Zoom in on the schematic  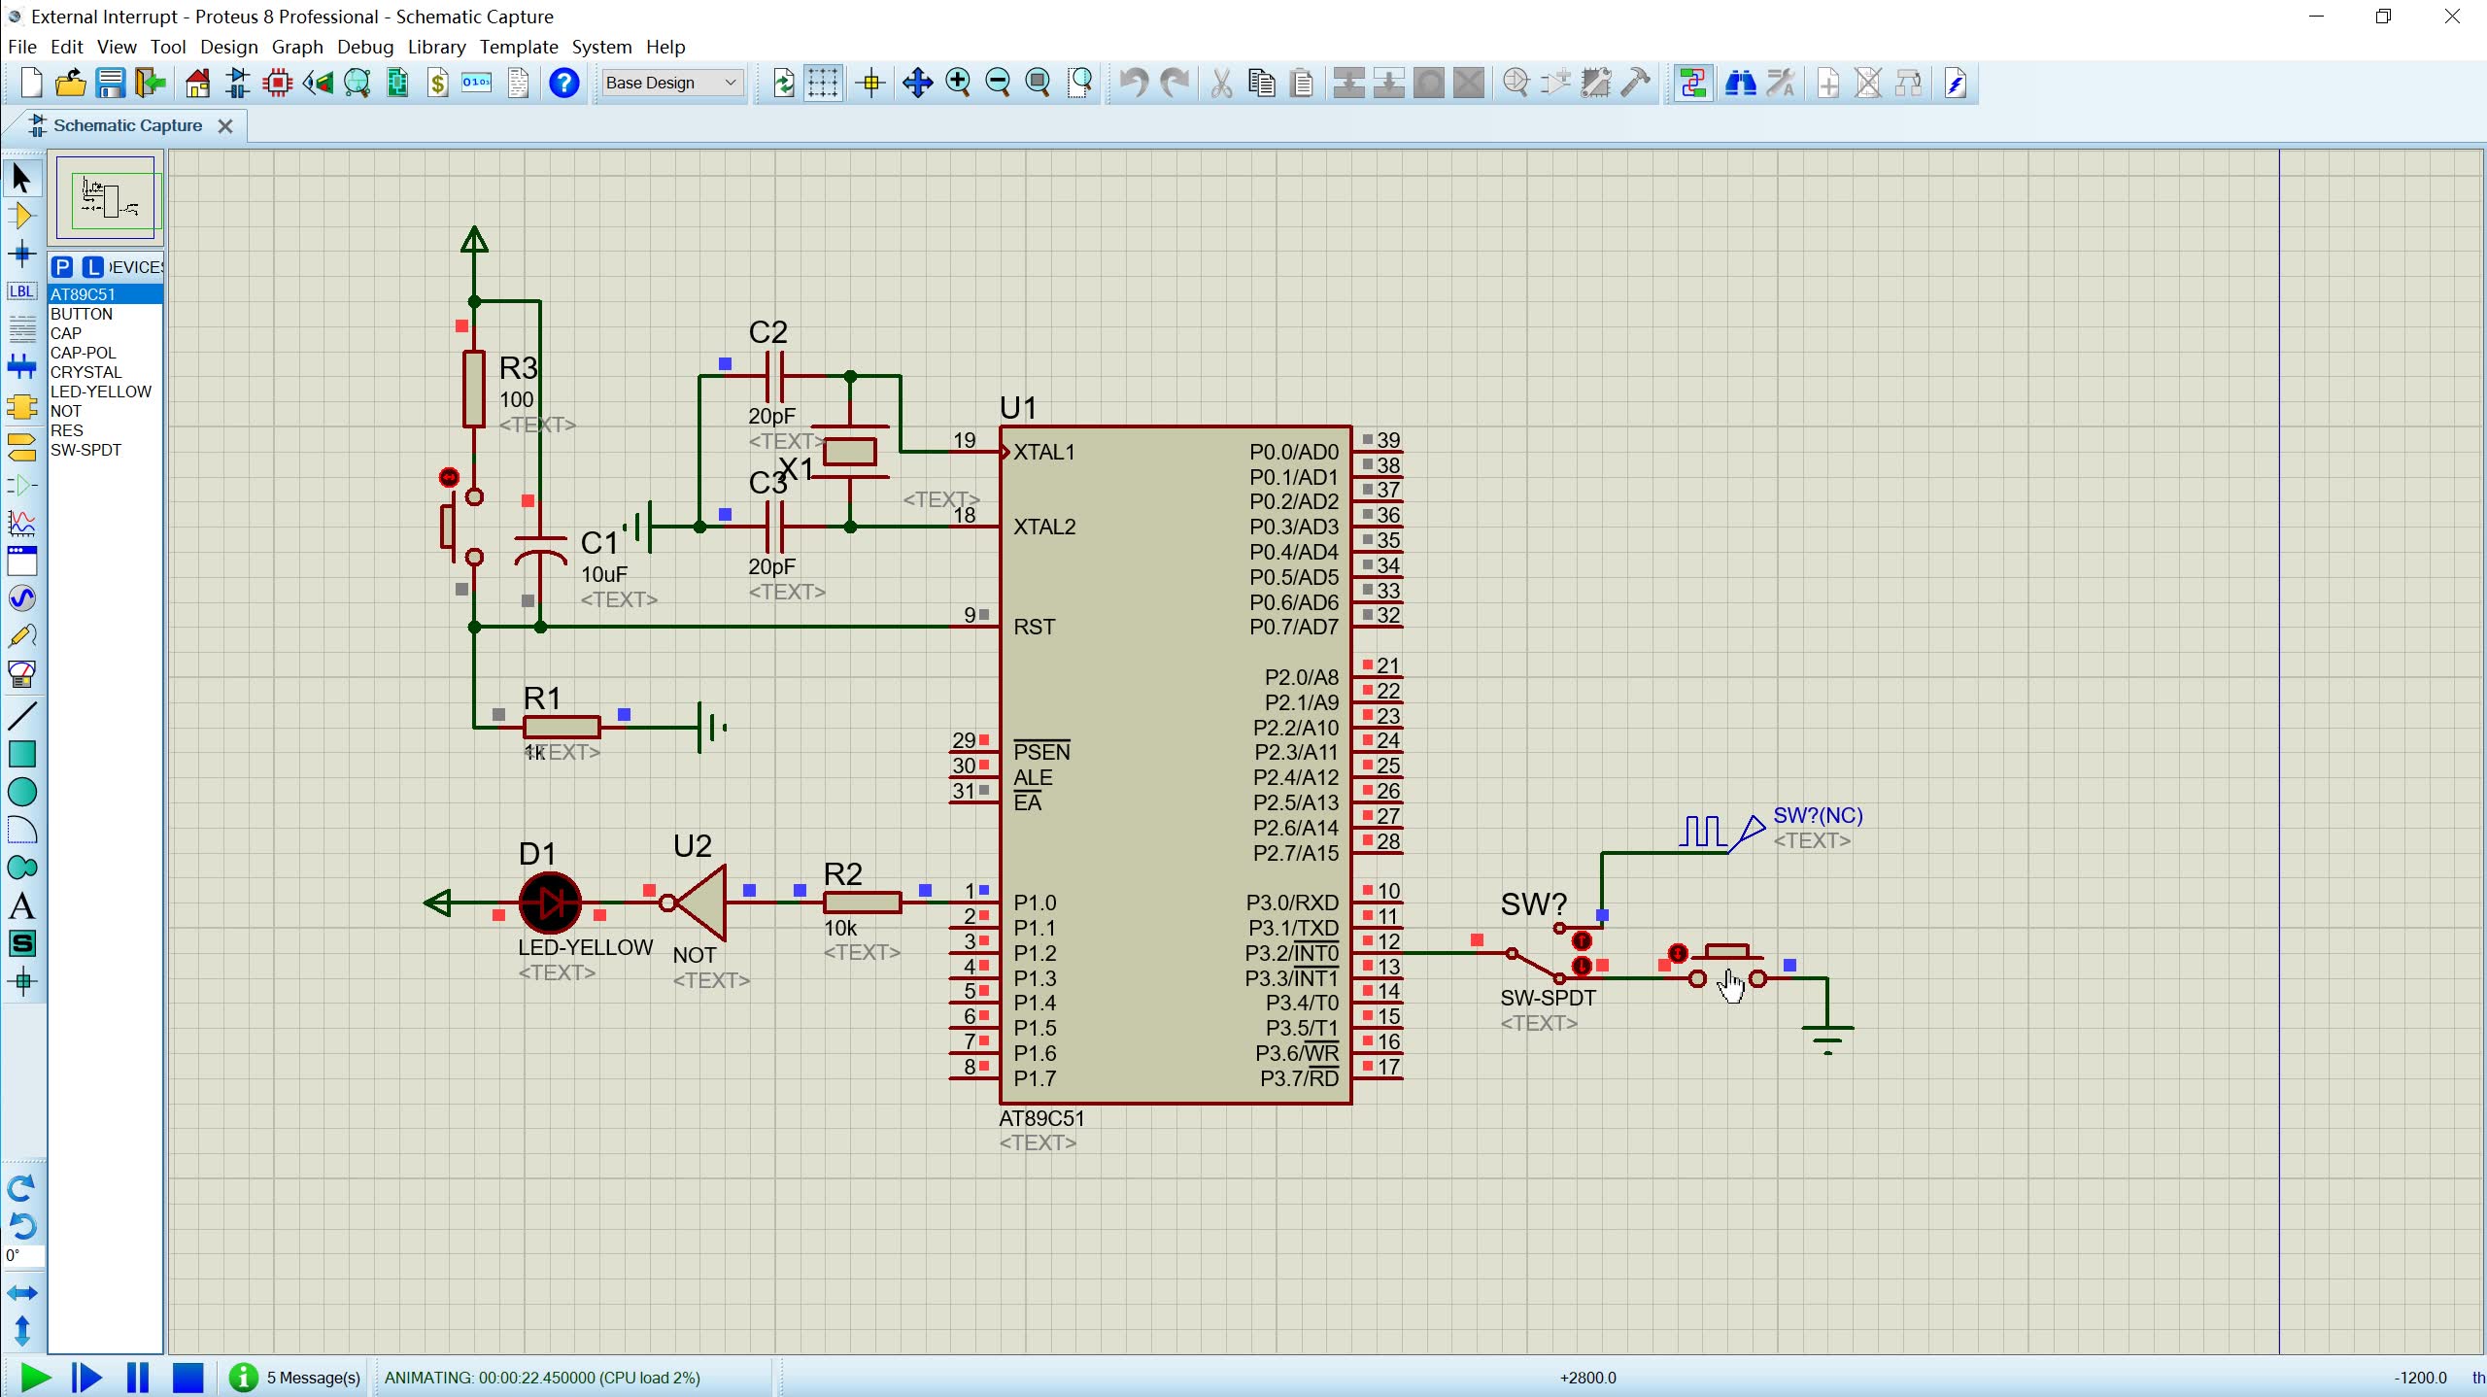click(x=958, y=84)
